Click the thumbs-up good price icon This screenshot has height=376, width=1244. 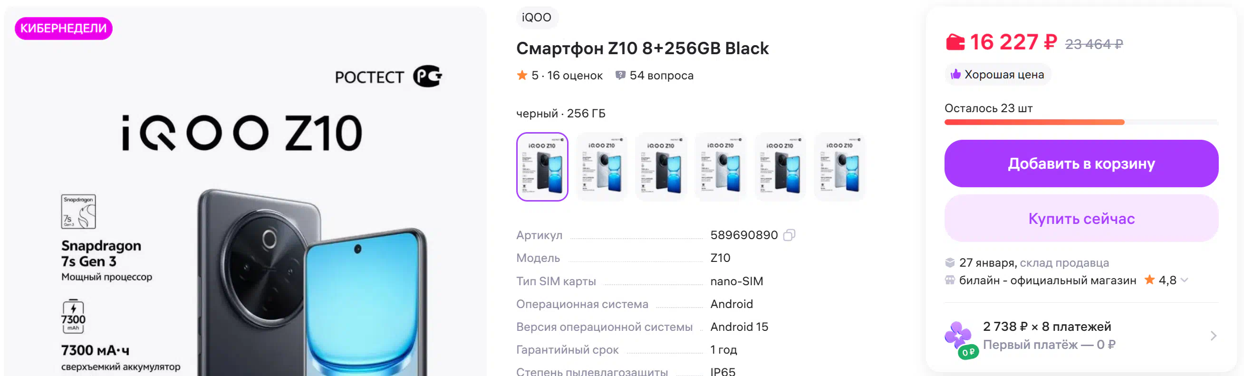coord(955,74)
